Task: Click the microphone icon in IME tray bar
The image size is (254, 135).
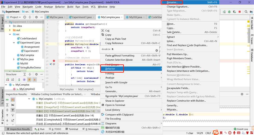Action: click(x=234, y=133)
